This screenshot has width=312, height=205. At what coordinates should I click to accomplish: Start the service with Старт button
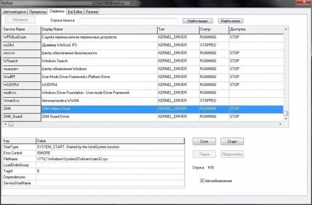[232, 142]
